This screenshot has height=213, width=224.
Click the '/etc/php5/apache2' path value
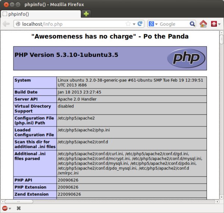pos(76,118)
